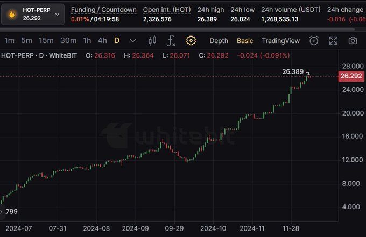
Task: Select the 15m timeframe
Action: [x=46, y=40]
